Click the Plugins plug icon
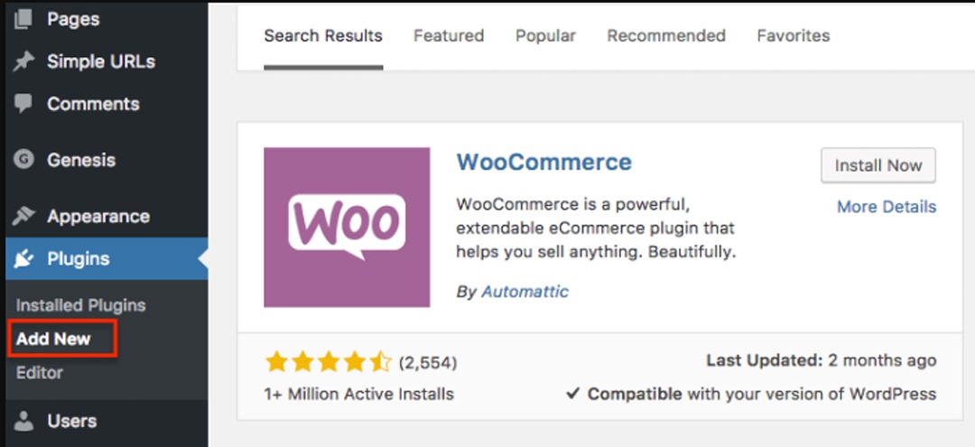This screenshot has height=447, width=975. 23,259
